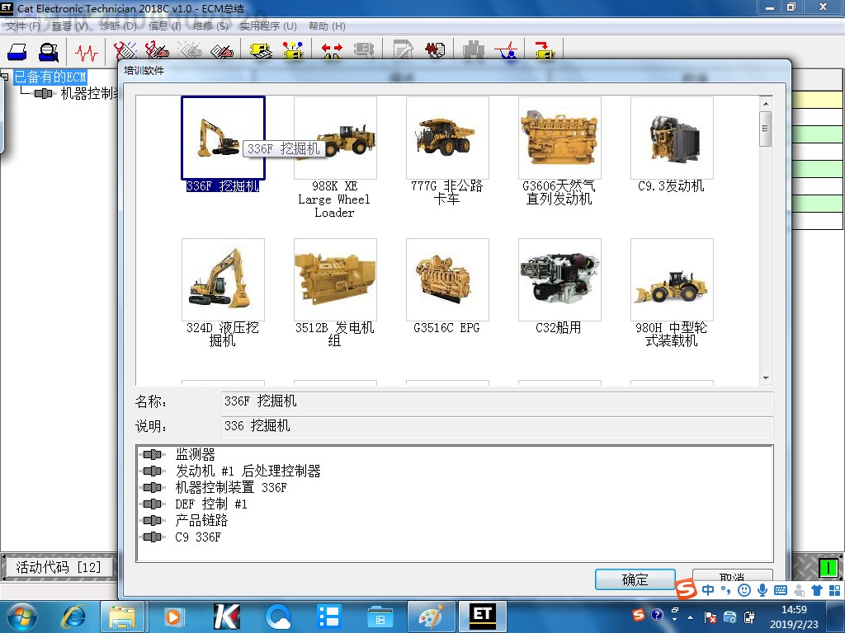Select 发动机 #1 后处理控制器 in the list
Viewport: 845px width, 633px height.
pos(248,471)
